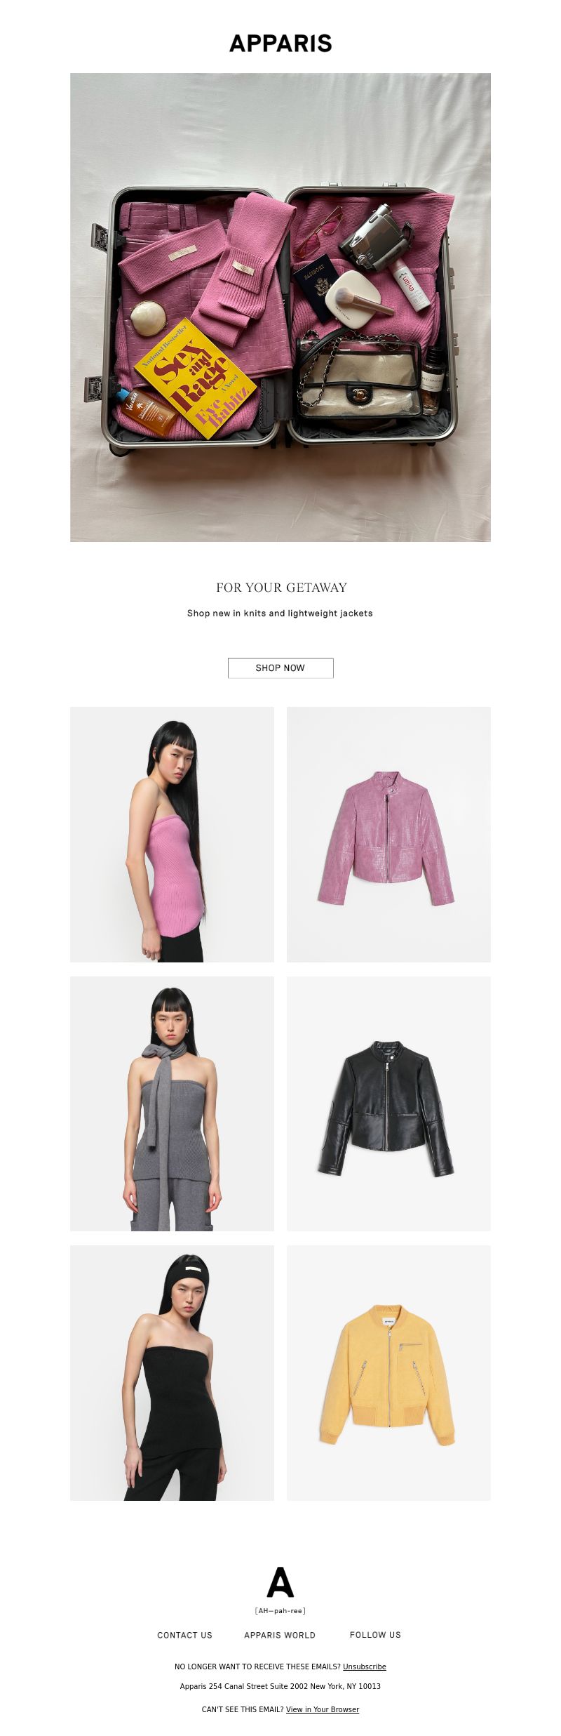This screenshot has width=561, height=1736.
Task: Click the Canal Street address text
Action: click(280, 1686)
